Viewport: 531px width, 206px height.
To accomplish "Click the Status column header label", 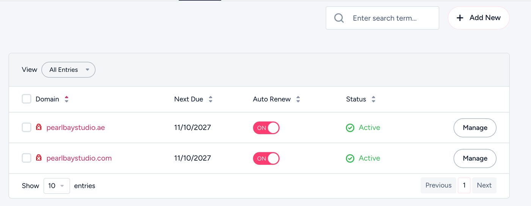I will point(356,99).
